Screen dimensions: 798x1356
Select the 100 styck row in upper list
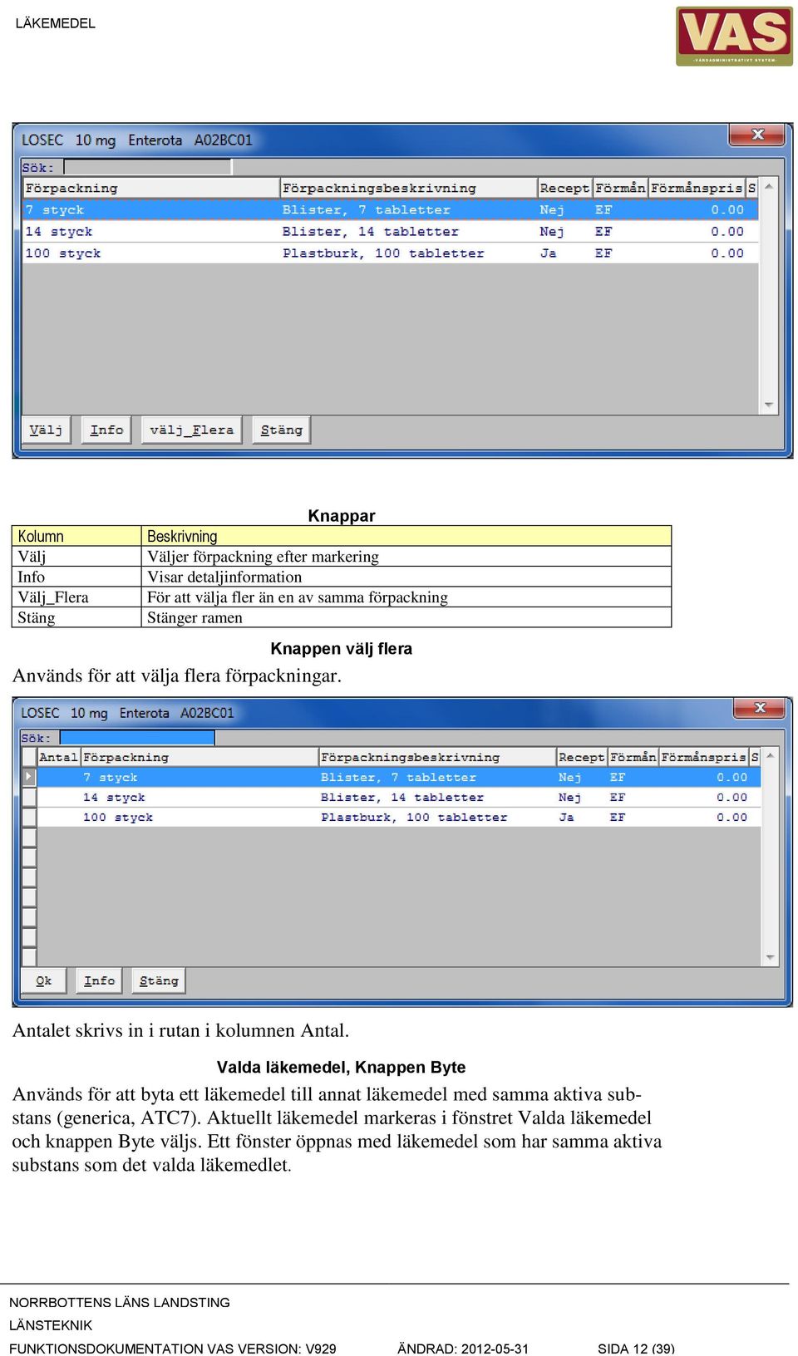click(x=390, y=253)
